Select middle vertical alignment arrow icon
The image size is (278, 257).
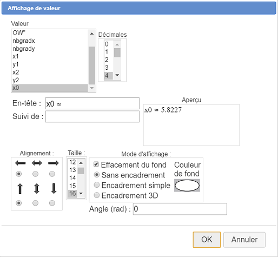[x=37, y=189]
